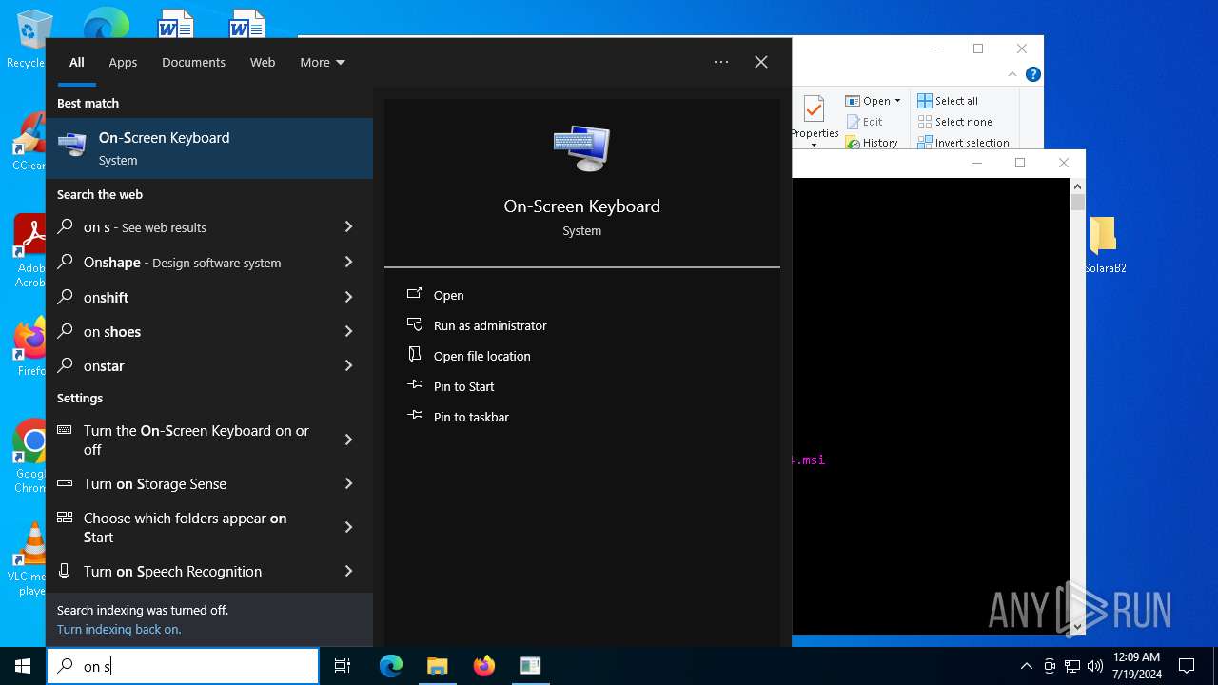Screen dimensions: 1218x685
Task: Expand arrow next to Onshape suggestion
Action: tap(348, 262)
